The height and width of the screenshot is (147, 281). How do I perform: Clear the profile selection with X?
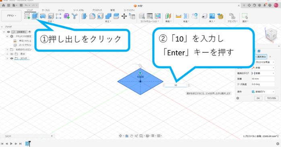[270, 57]
